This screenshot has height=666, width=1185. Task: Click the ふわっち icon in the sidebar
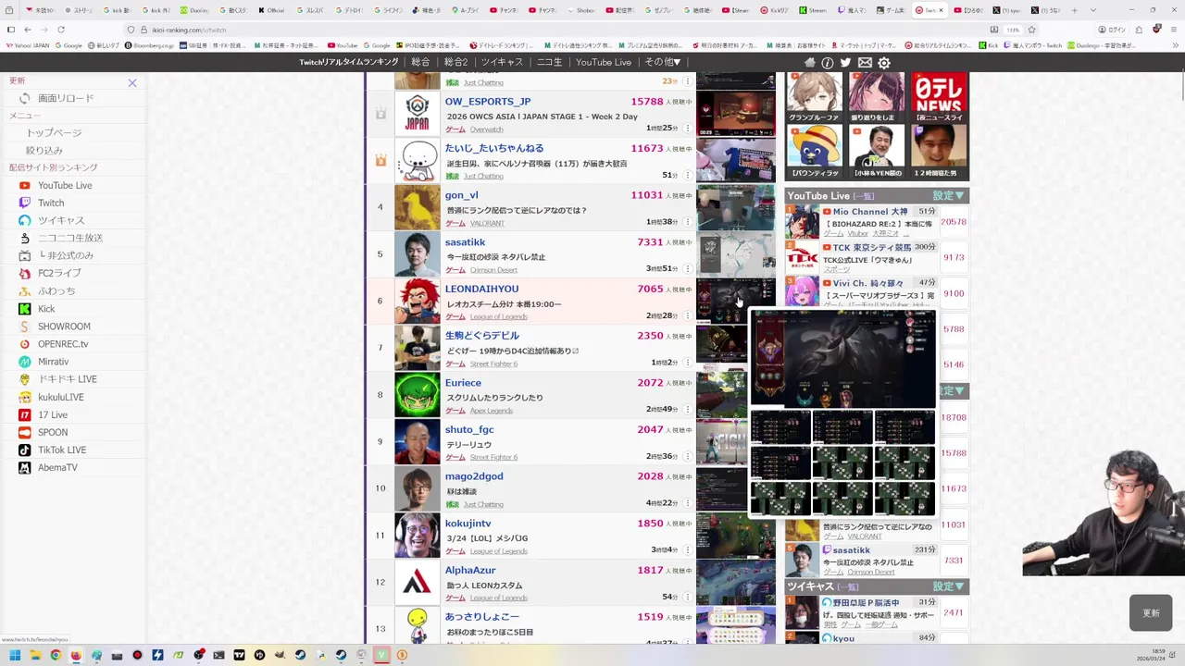pos(25,290)
